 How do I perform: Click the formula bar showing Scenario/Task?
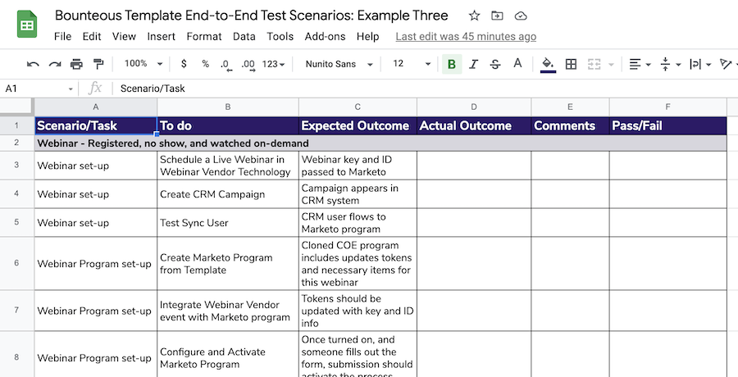(424, 89)
